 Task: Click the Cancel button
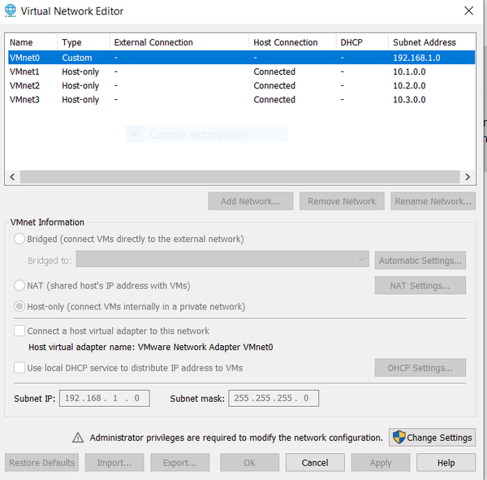[315, 463]
